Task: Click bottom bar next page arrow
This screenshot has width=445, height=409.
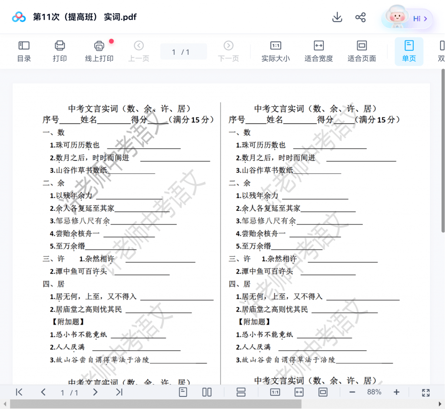Action: tap(95, 392)
